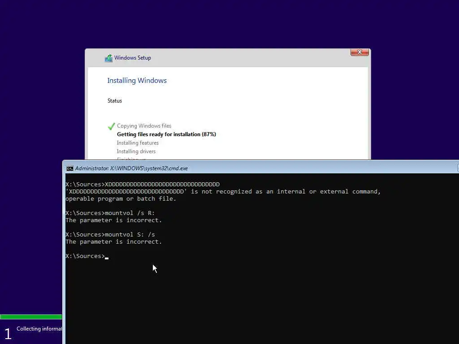This screenshot has width=459, height=344.
Task: Click the Windows Setup title bar text
Action: click(133, 58)
